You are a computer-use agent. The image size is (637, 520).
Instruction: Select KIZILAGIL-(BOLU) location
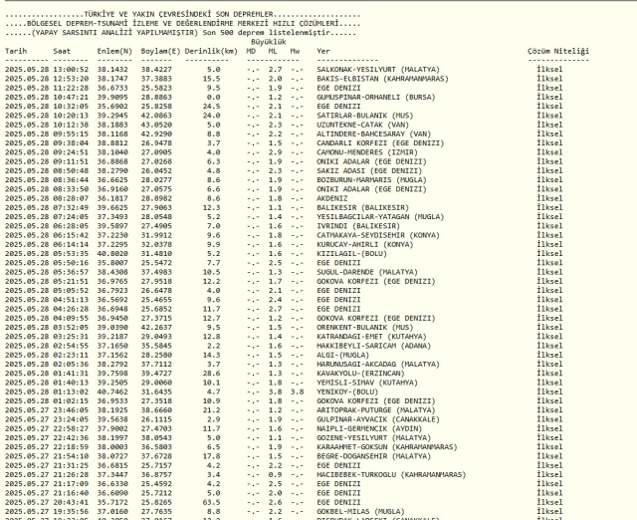click(351, 254)
